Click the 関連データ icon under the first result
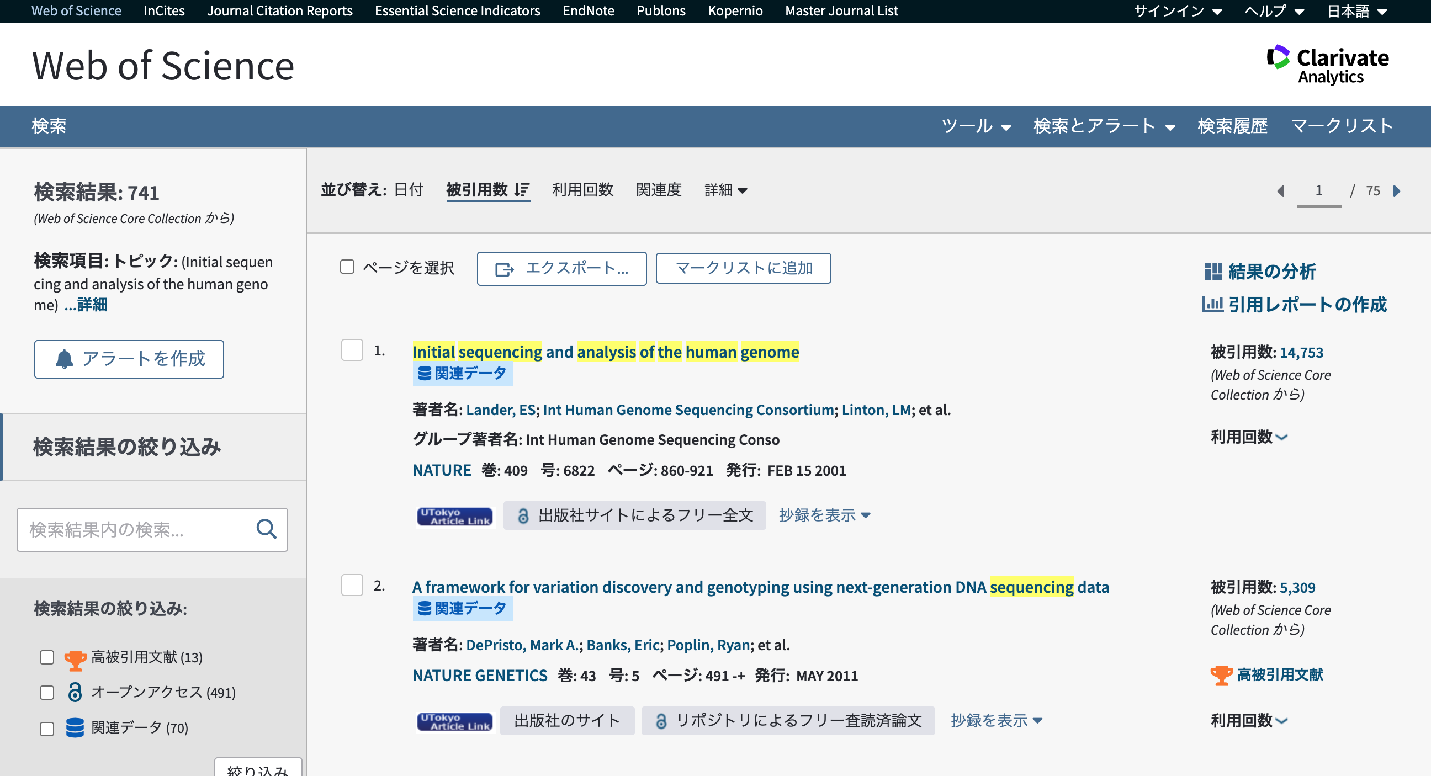 coord(425,373)
